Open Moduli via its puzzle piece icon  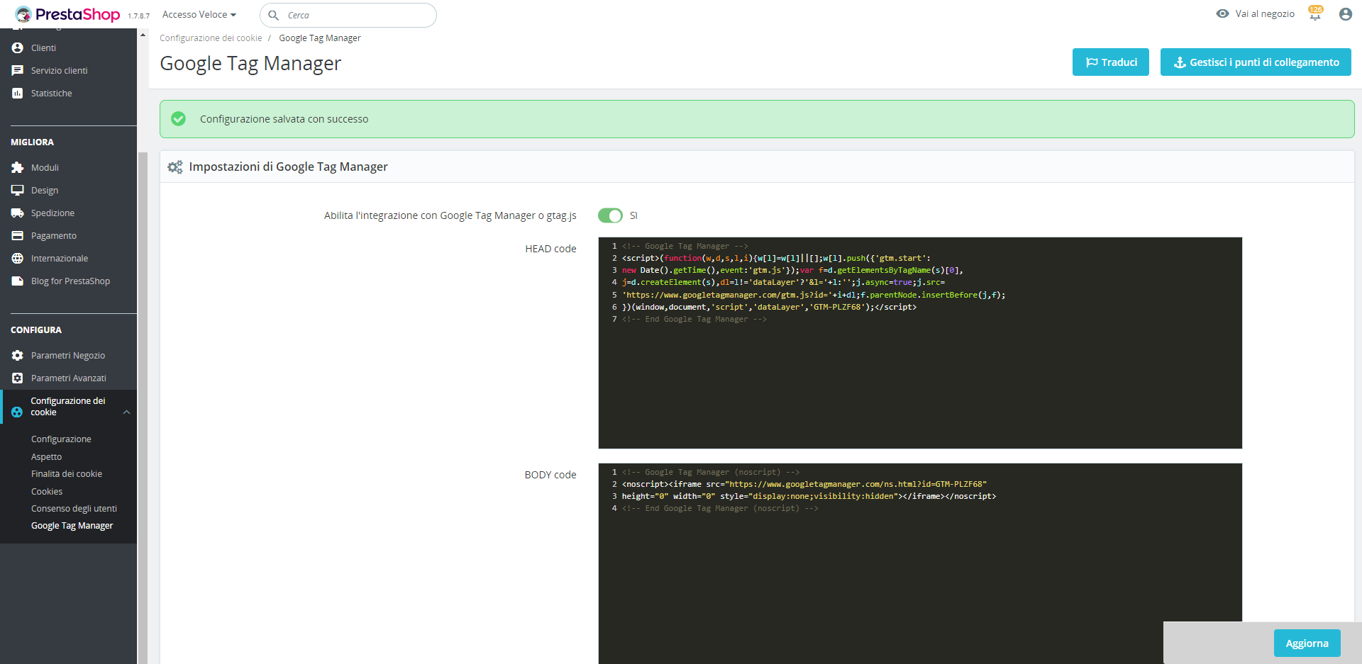(18, 168)
